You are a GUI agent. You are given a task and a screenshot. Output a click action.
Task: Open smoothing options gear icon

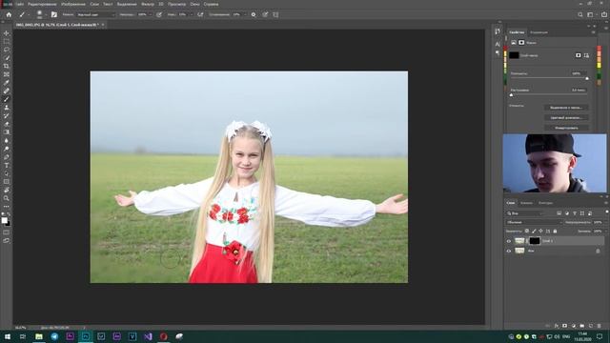[x=254, y=15]
